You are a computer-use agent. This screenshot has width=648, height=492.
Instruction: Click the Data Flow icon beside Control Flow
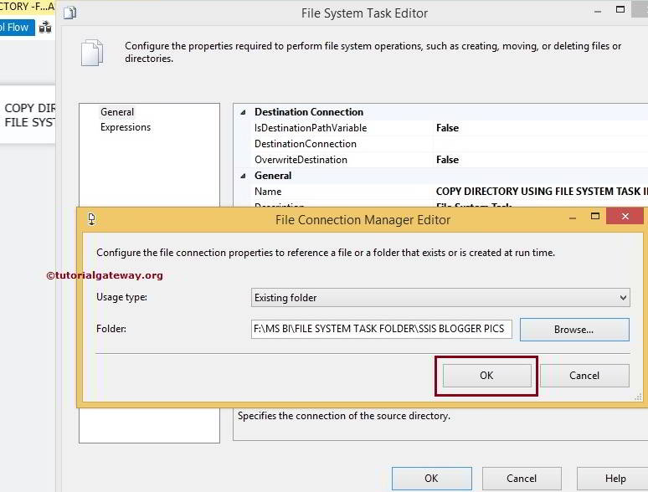tap(45, 28)
